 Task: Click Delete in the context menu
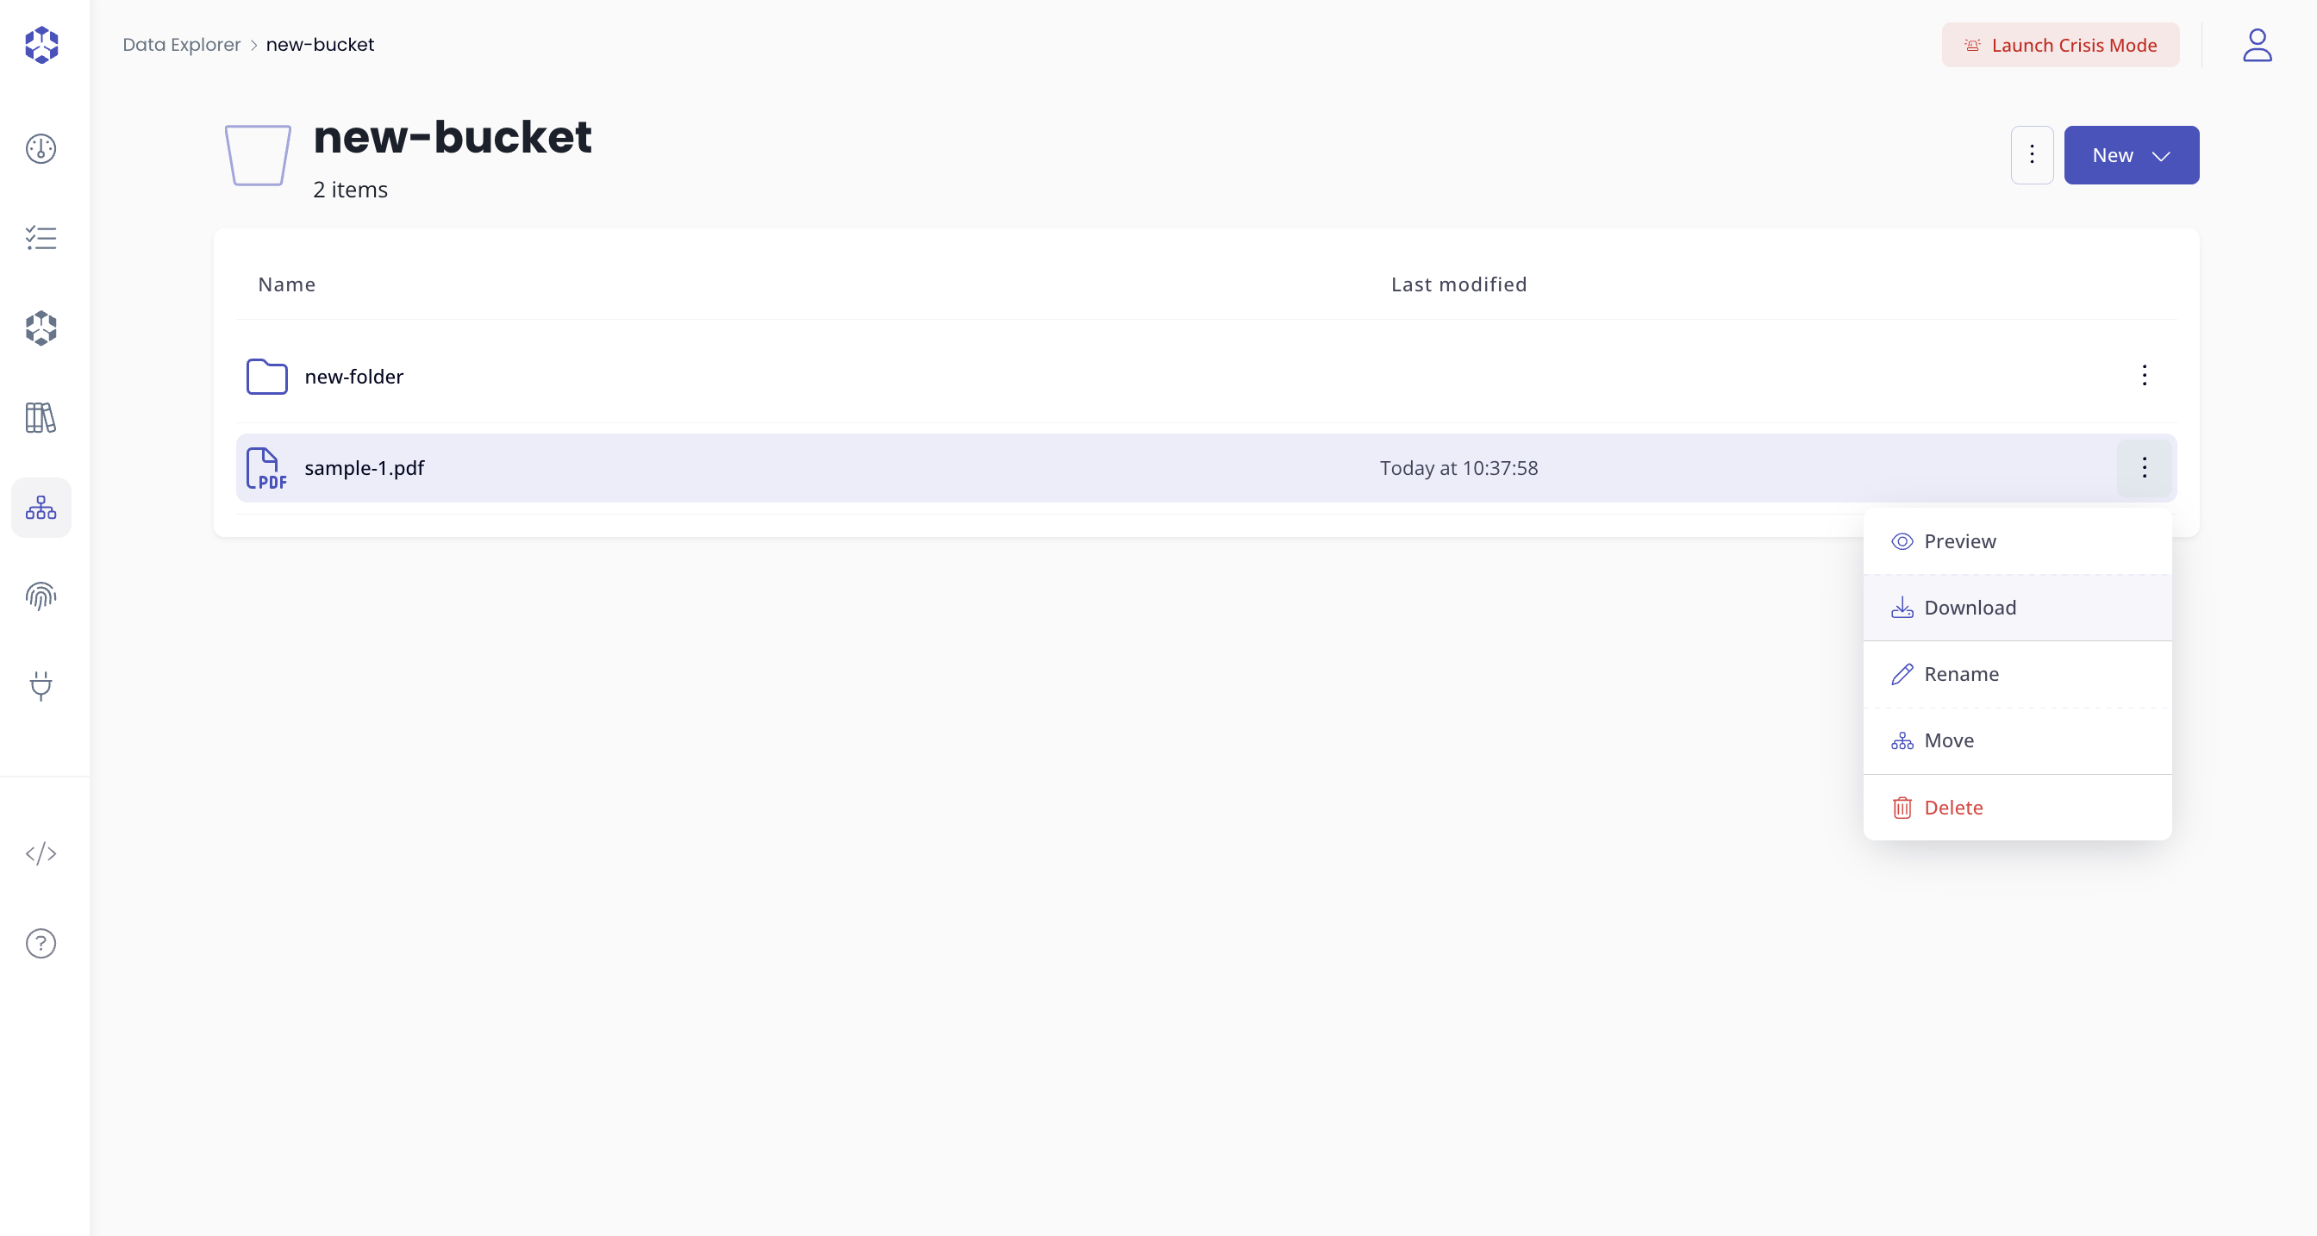point(1957,807)
